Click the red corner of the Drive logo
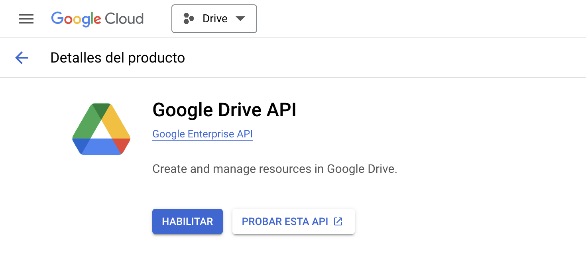The height and width of the screenshot is (278, 586). point(122,144)
